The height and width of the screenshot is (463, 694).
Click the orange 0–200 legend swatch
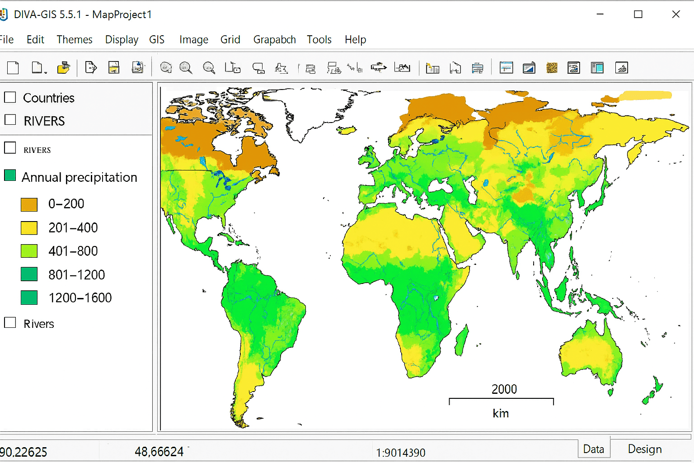coord(29,204)
